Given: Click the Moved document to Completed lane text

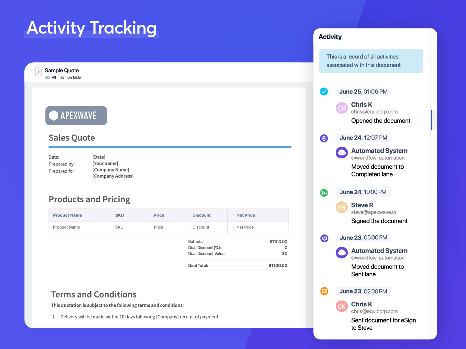Looking at the screenshot, I should 377,171.
